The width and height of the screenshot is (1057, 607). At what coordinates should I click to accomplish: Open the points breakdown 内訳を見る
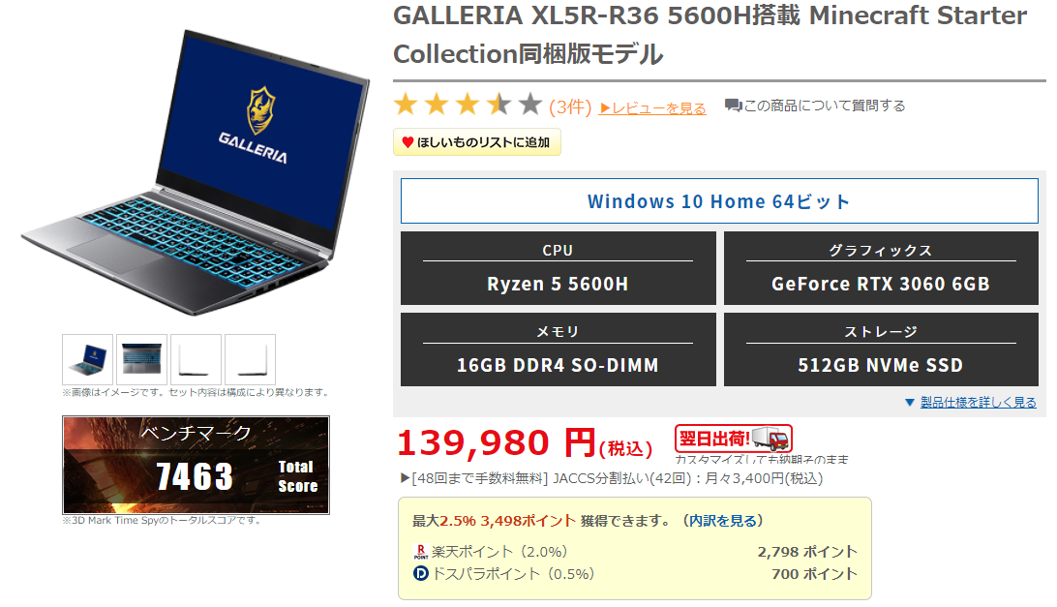click(x=723, y=521)
